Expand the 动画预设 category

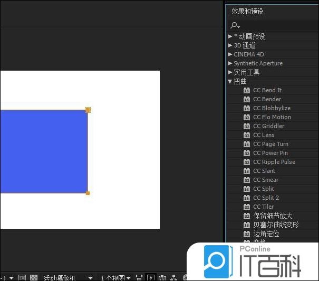point(230,36)
